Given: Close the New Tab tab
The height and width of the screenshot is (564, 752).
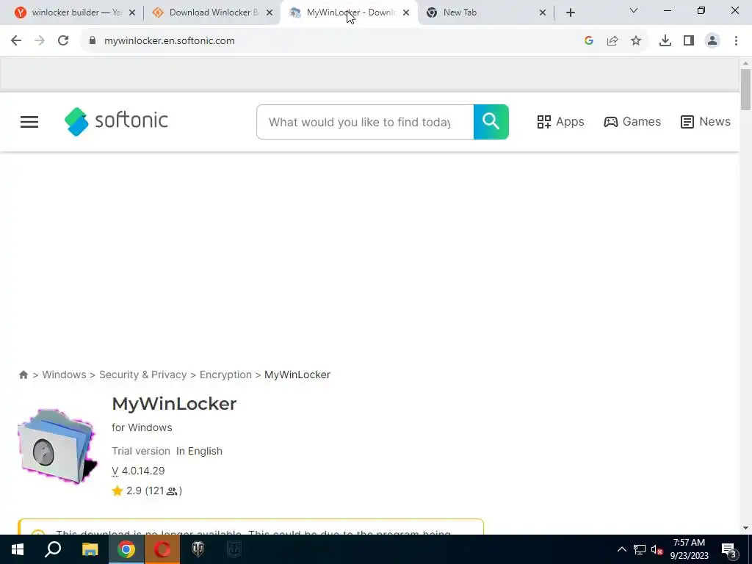Looking at the screenshot, I should pos(543,12).
